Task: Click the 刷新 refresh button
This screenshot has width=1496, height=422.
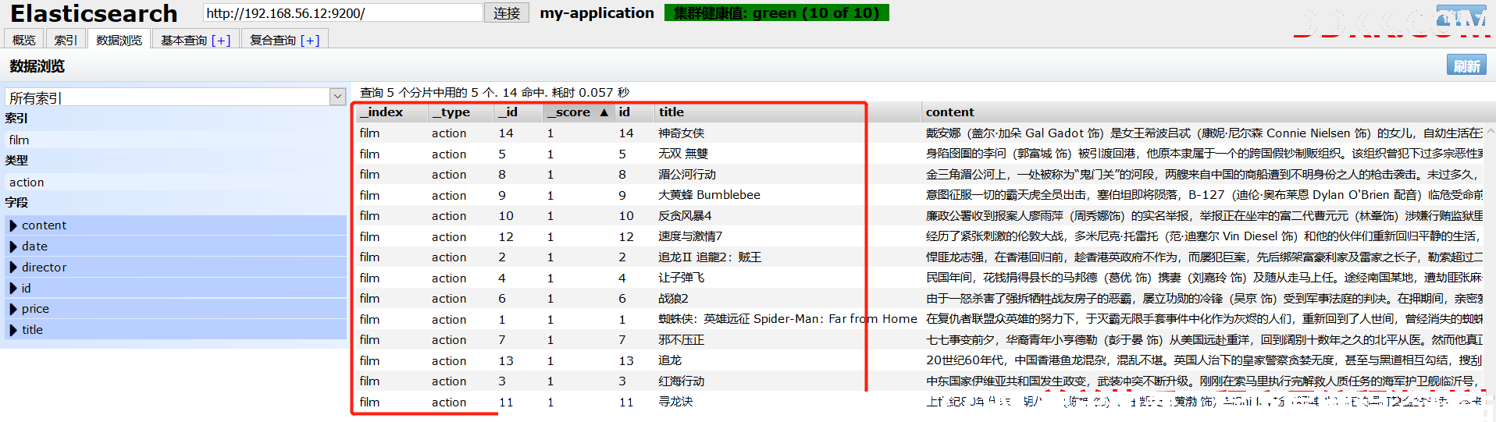Action: pos(1466,66)
